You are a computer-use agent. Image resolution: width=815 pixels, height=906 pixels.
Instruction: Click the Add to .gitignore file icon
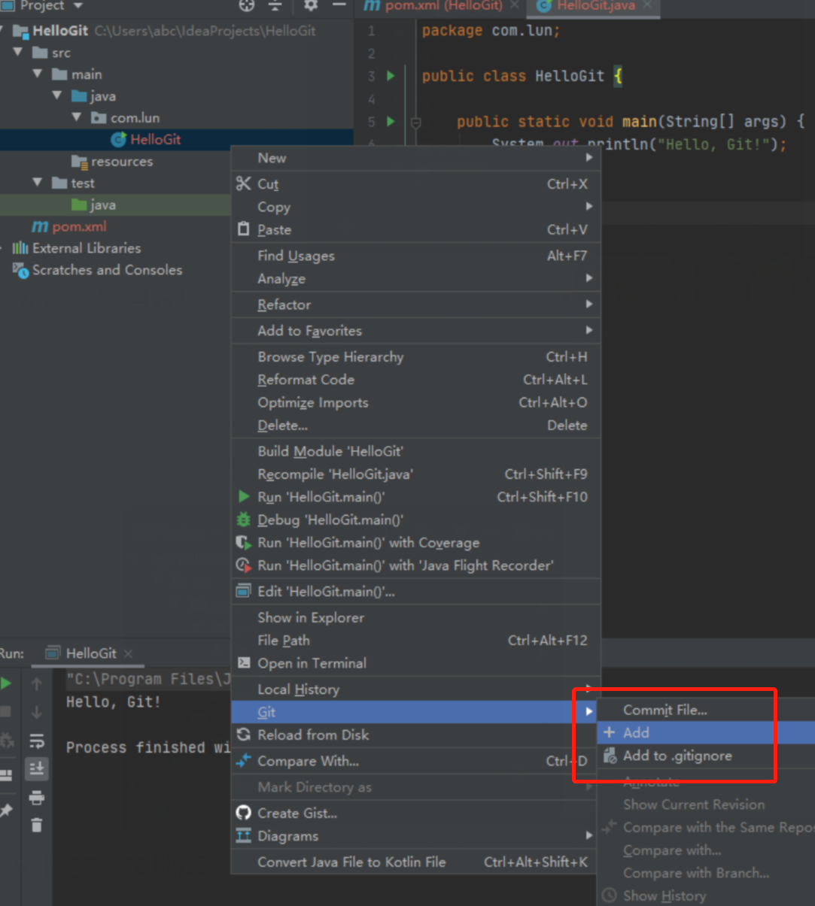(x=610, y=756)
